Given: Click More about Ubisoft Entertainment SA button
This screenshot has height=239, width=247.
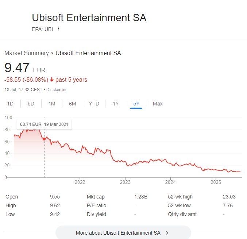Looking at the screenshot, I should point(123,232).
